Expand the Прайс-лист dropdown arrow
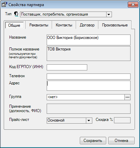Image resolution: width=140 pixels, height=148 pixels. click(x=89, y=121)
